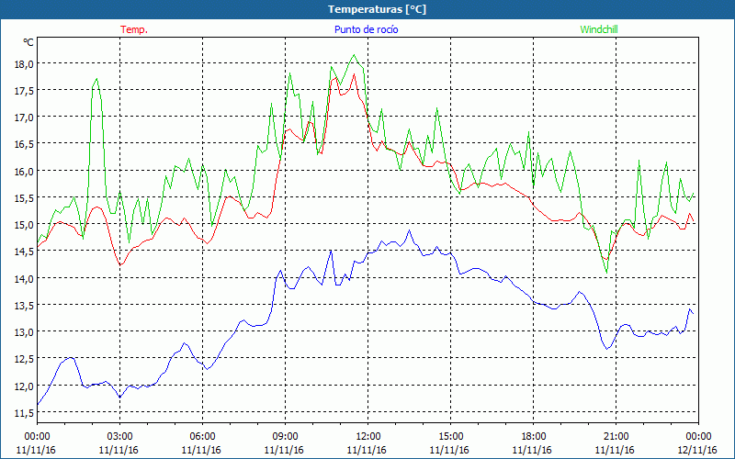Click the '14,5' y-axis value
Screen dimensions: 735x459
point(24,252)
